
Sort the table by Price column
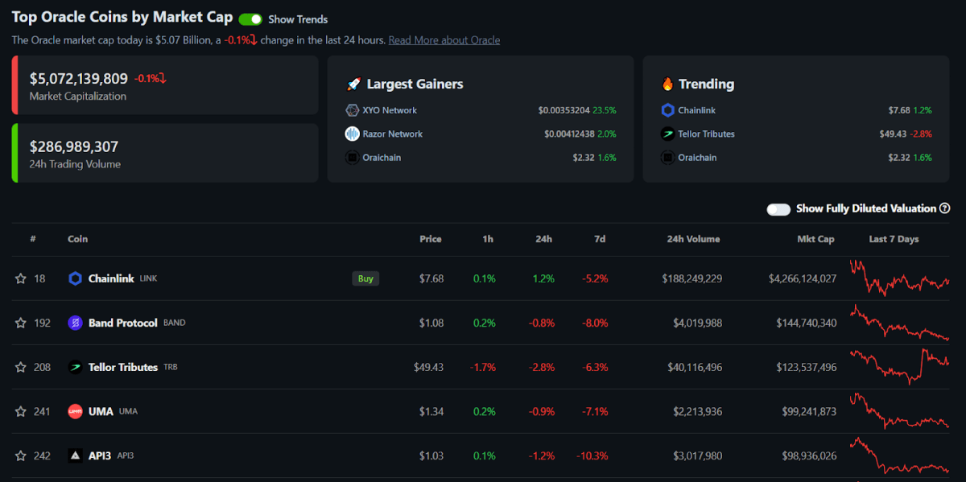click(431, 239)
